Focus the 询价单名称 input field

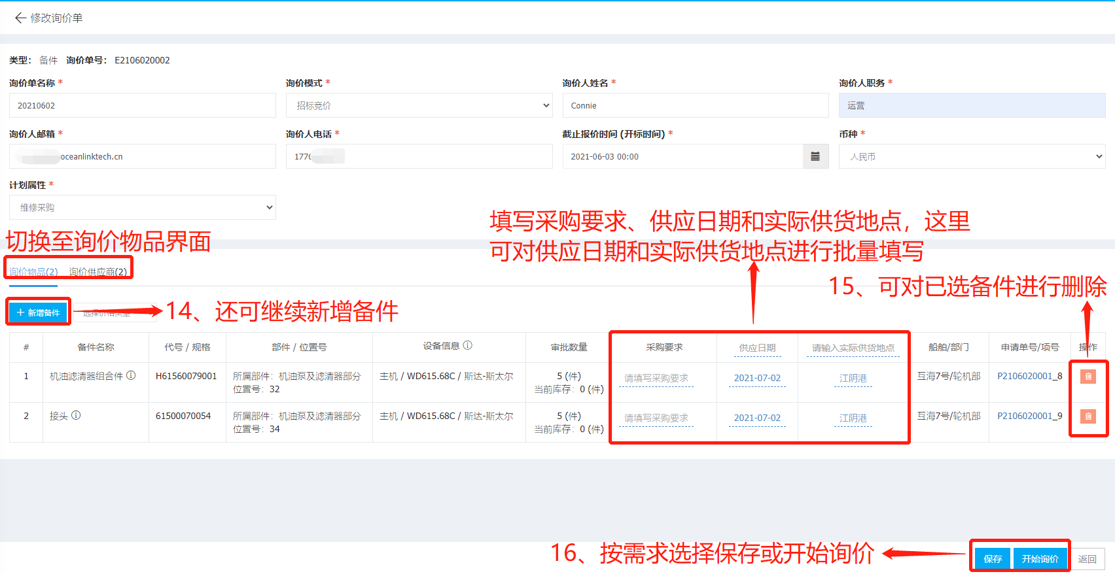tap(143, 105)
